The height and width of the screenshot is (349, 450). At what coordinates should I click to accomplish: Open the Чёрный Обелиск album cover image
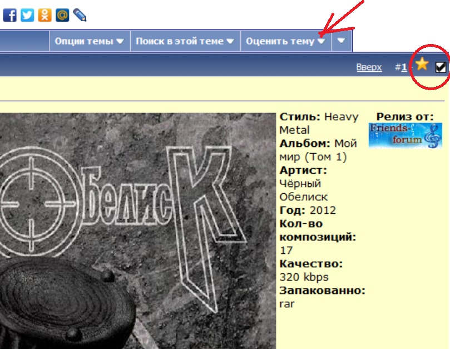coord(138,231)
